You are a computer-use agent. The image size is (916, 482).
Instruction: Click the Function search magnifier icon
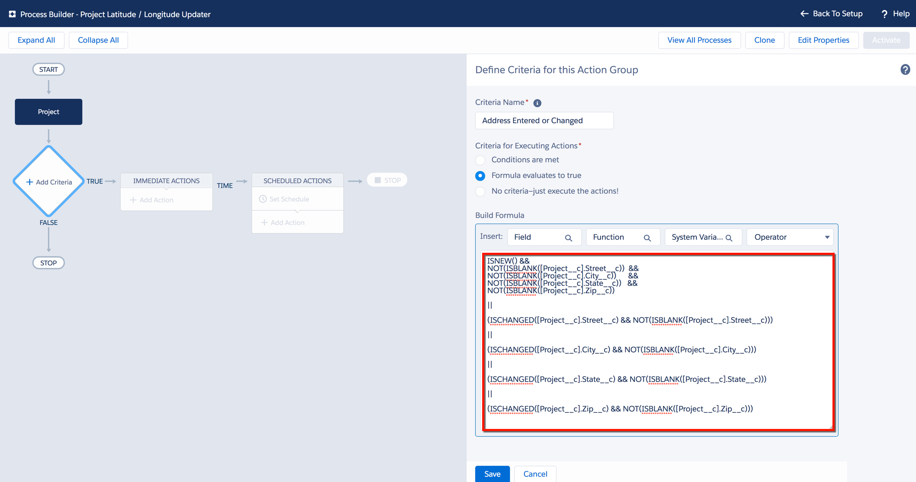point(647,238)
